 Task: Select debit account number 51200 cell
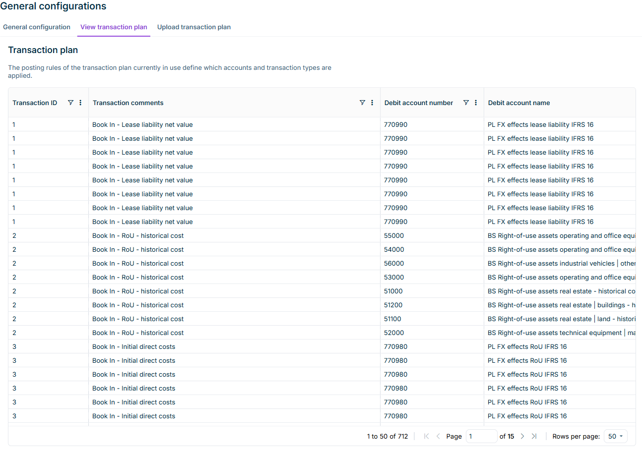pyautogui.click(x=432, y=305)
